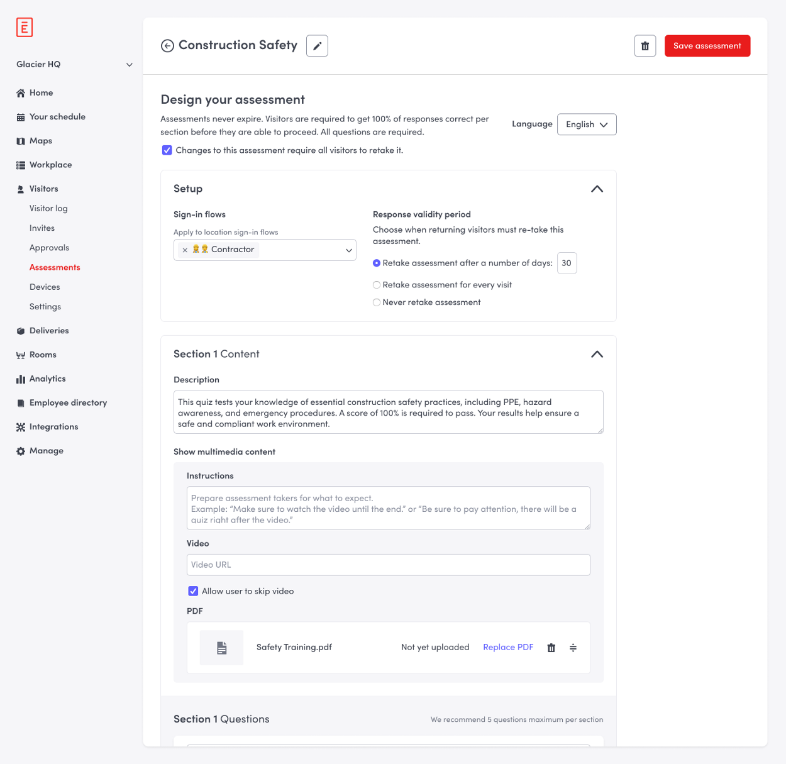Open the Glacier HQ location dropdown
Image resolution: width=786 pixels, height=764 pixels.
click(75, 64)
